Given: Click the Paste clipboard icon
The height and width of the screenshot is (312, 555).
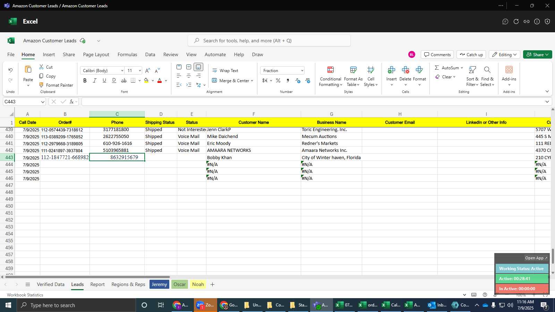Looking at the screenshot, I should (x=28, y=70).
